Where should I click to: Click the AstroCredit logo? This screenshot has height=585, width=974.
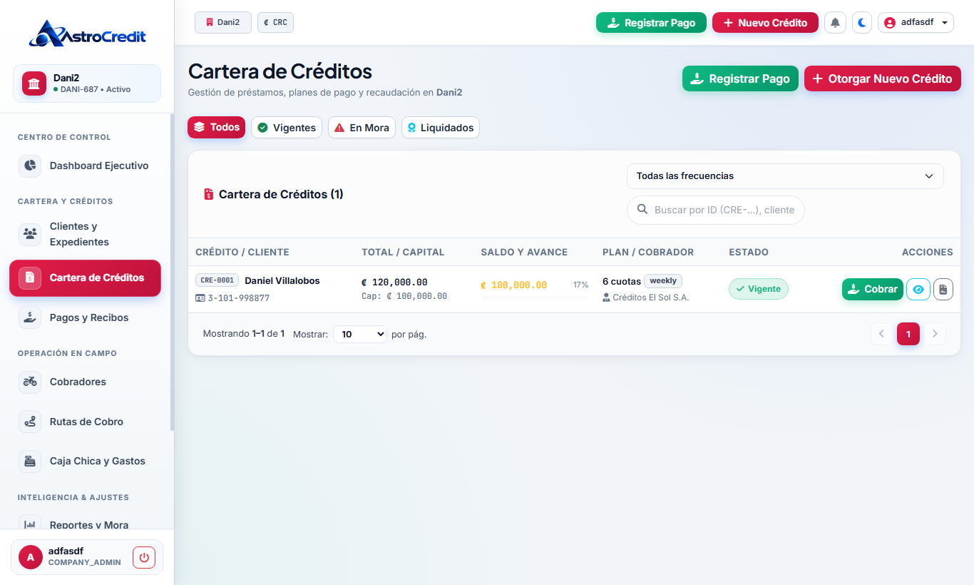[x=87, y=33]
